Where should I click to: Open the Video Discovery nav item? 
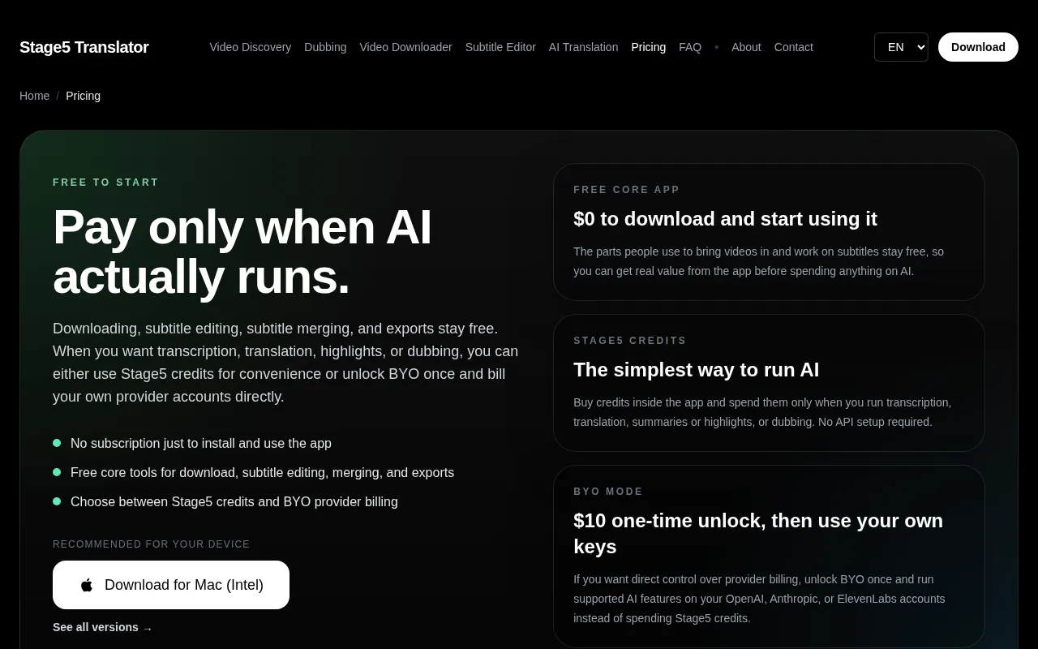click(x=250, y=47)
